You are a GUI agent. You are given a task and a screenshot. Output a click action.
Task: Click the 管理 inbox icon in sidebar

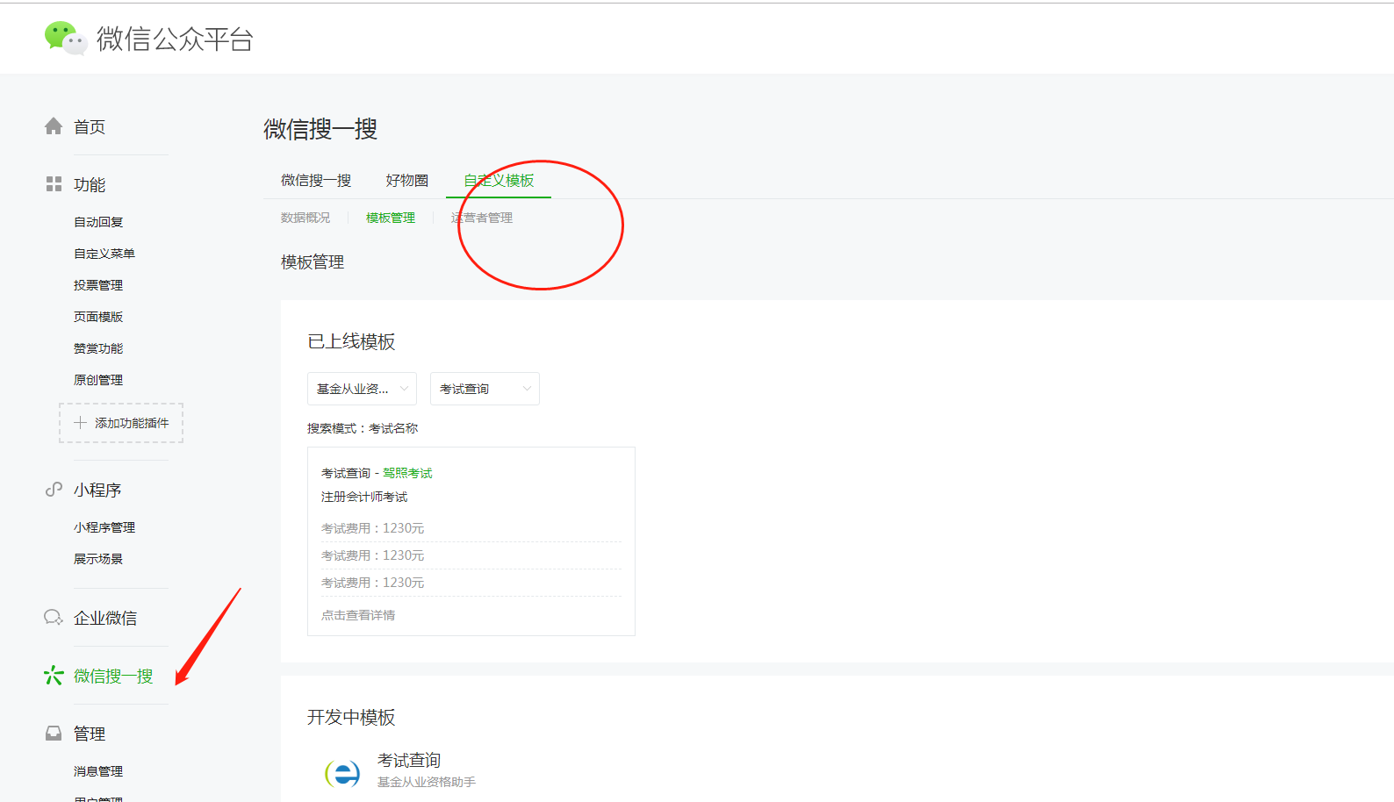(54, 733)
